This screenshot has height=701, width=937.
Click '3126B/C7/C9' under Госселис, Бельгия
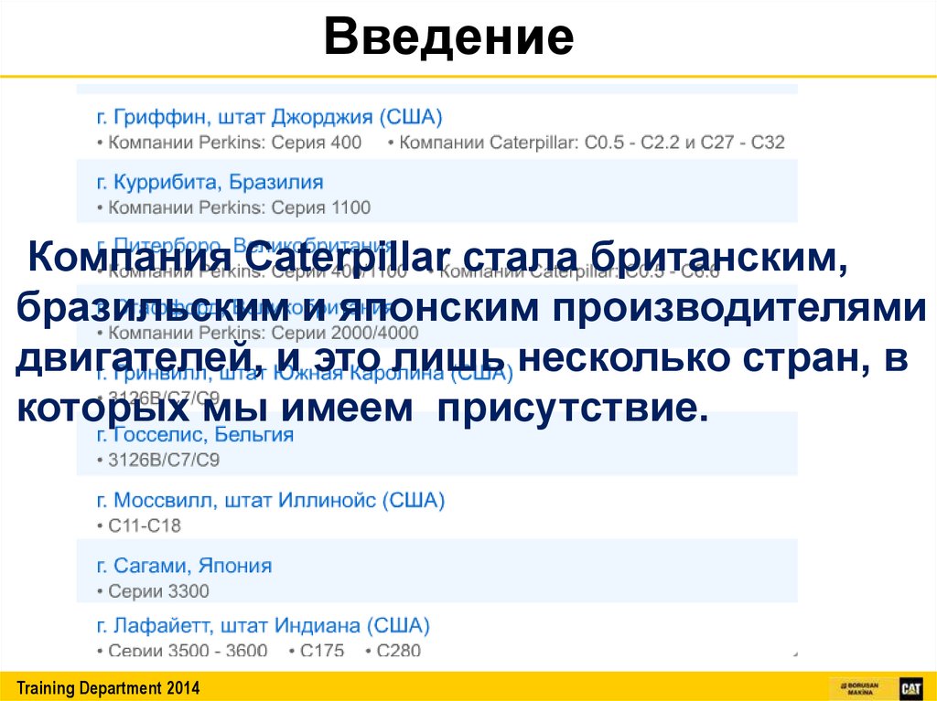(164, 461)
